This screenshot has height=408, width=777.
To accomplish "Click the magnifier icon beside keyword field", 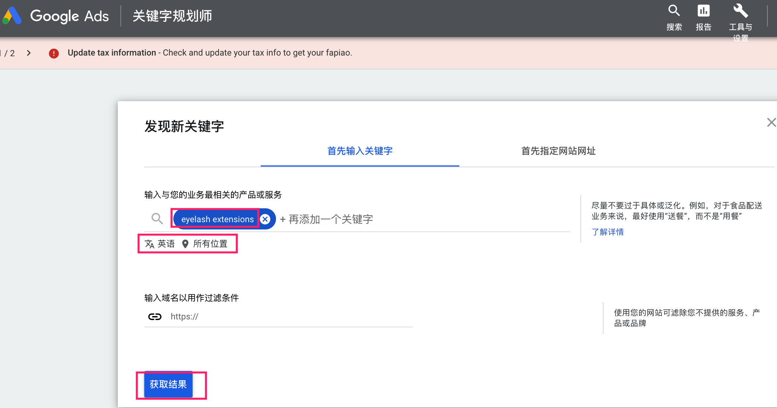I will (x=157, y=219).
